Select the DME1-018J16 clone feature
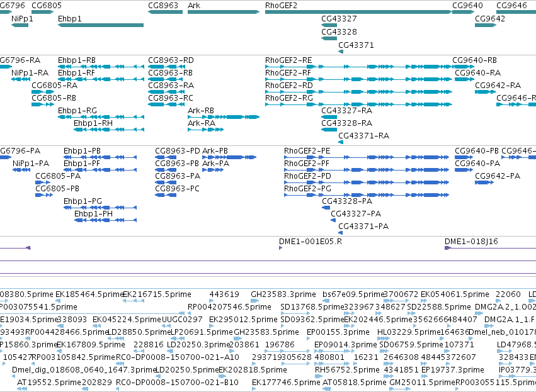The image size is (536, 392). [490, 247]
